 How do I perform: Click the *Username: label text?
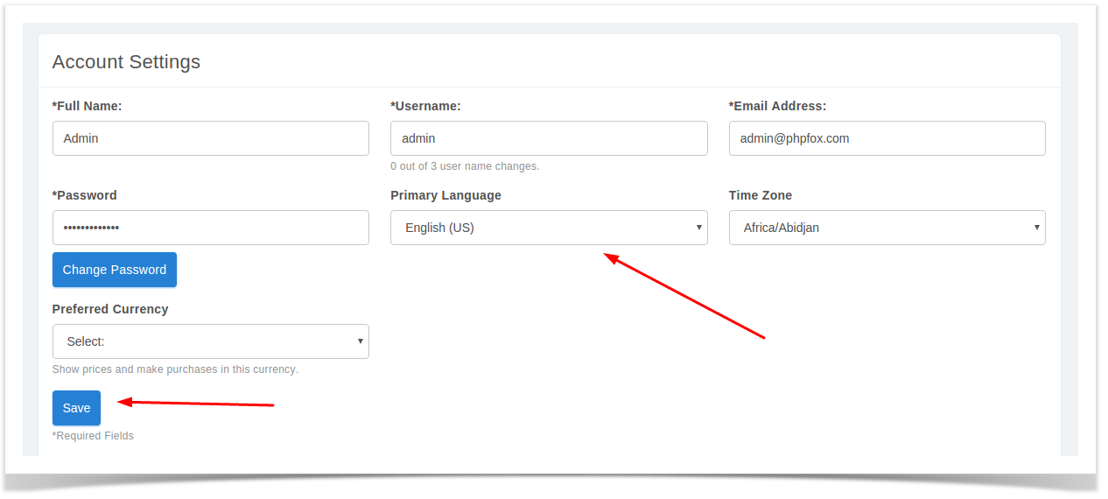pos(425,106)
